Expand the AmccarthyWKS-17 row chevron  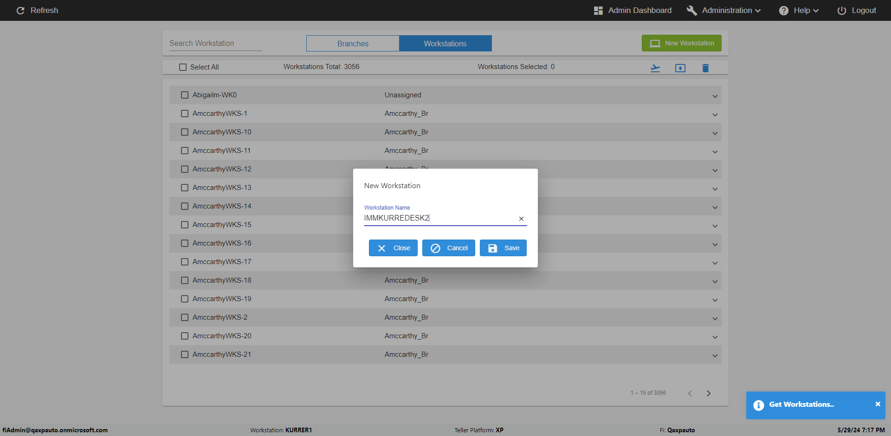tap(715, 263)
